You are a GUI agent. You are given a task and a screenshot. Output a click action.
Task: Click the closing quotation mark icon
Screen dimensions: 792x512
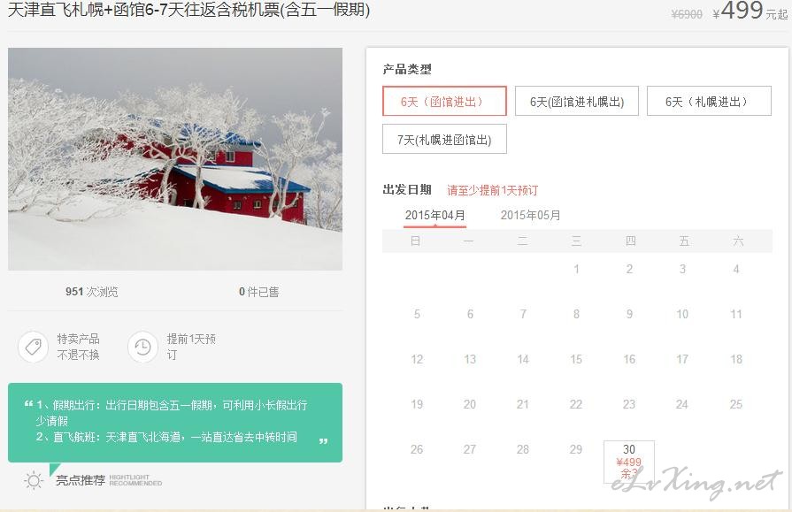click(323, 440)
